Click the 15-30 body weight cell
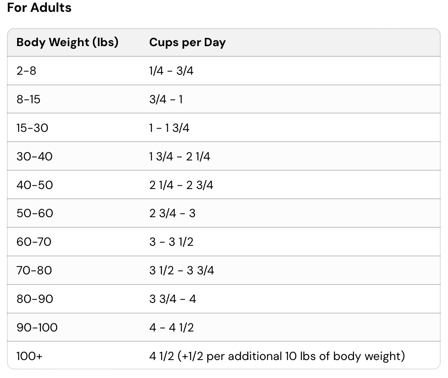This screenshot has width=448, height=378. click(x=32, y=128)
